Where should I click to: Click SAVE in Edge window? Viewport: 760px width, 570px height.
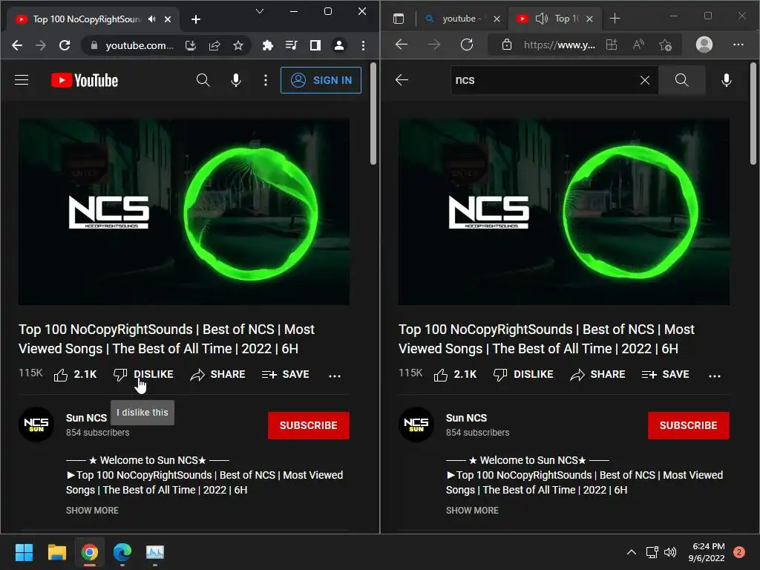point(666,374)
